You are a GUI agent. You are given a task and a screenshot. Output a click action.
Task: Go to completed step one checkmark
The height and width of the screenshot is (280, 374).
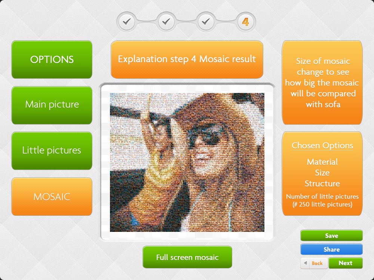(x=127, y=22)
